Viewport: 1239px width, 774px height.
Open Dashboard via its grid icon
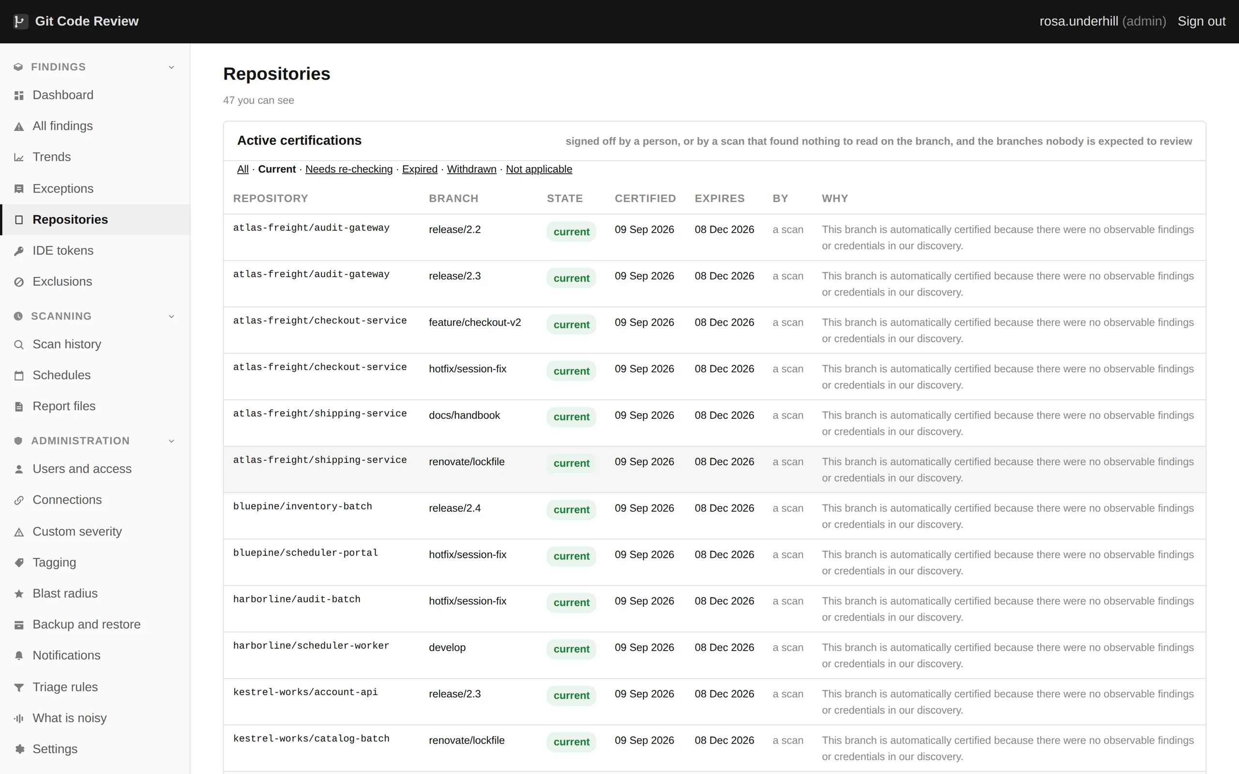click(x=19, y=95)
